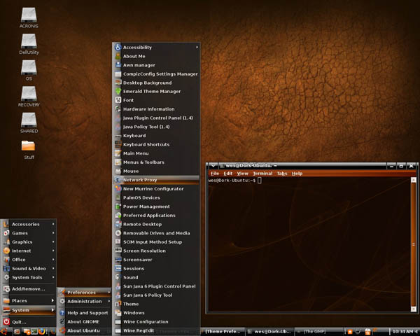The image size is (420, 336).
Task: Open the Administration submenu
Action: click(x=85, y=302)
